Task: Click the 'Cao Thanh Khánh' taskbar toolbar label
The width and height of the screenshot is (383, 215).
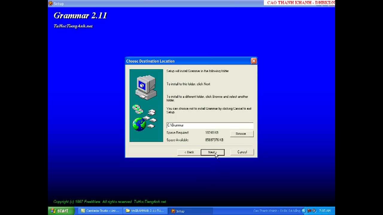Action: coord(276,211)
